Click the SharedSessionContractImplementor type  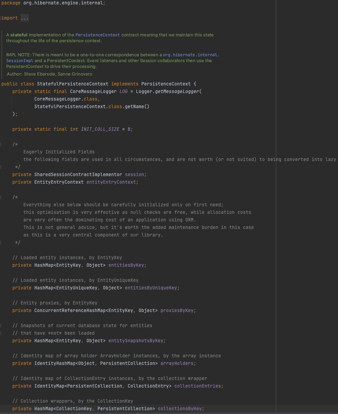tap(78, 175)
